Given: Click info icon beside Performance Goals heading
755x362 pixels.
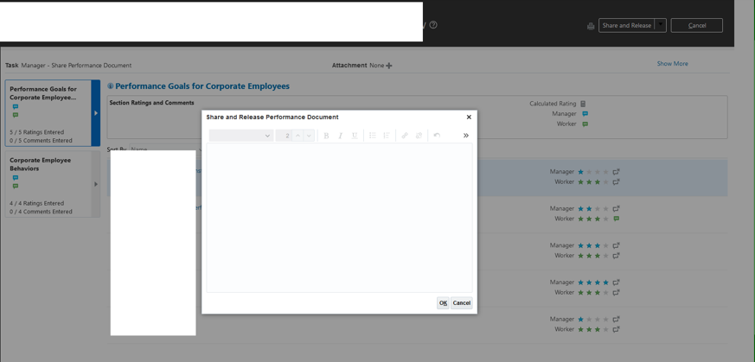Looking at the screenshot, I should [110, 86].
